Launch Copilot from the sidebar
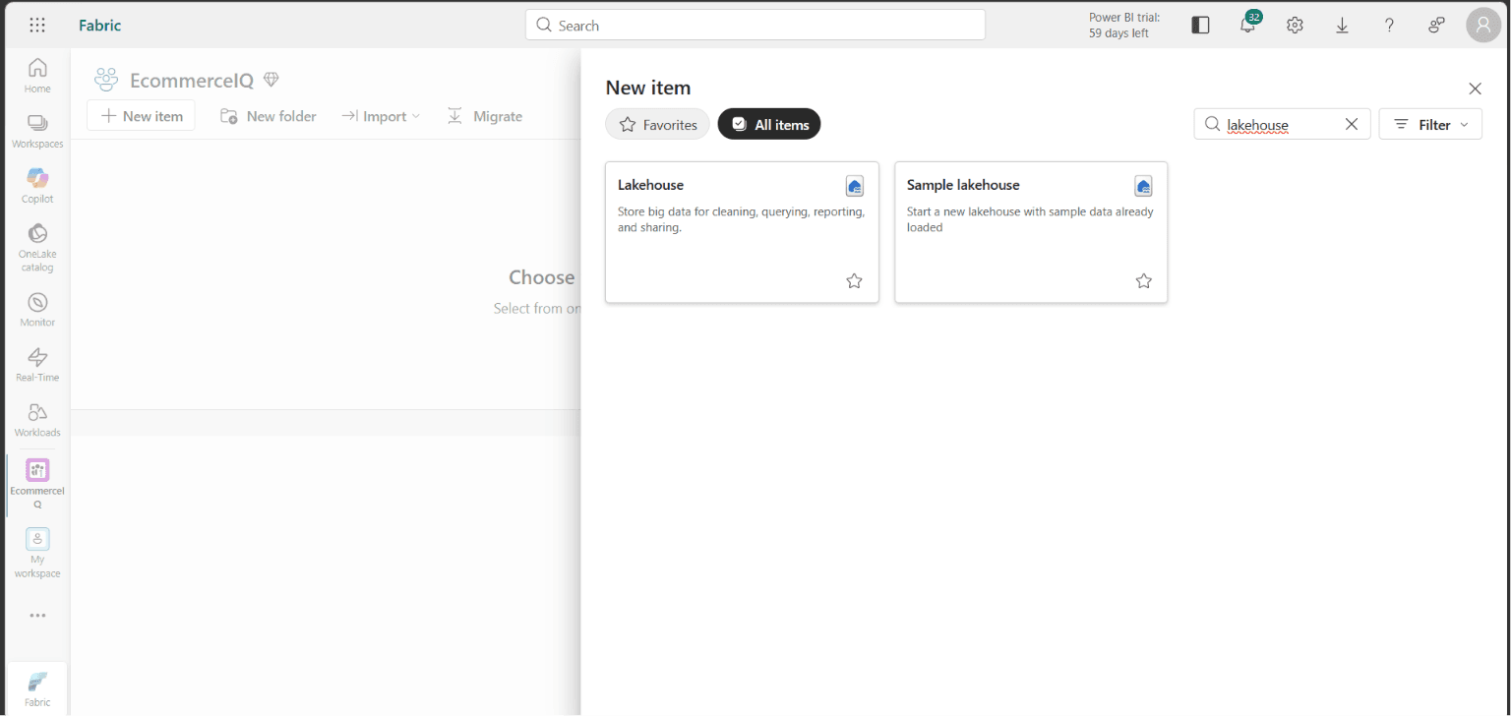Image resolution: width=1511 pixels, height=716 pixels. click(37, 186)
